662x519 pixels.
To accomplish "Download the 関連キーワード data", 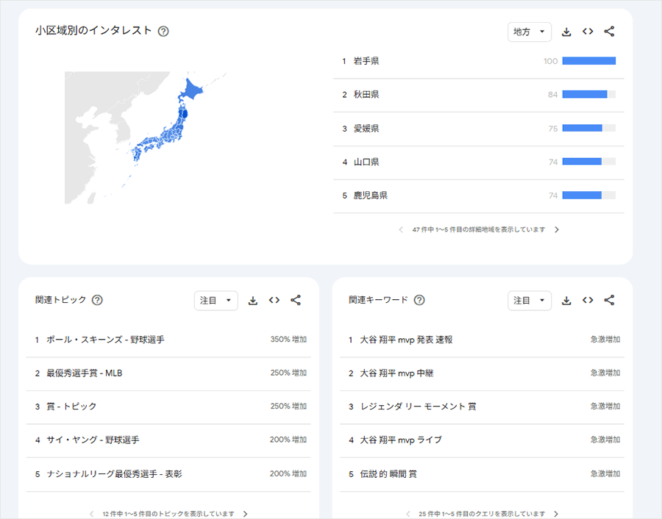I will coord(566,300).
